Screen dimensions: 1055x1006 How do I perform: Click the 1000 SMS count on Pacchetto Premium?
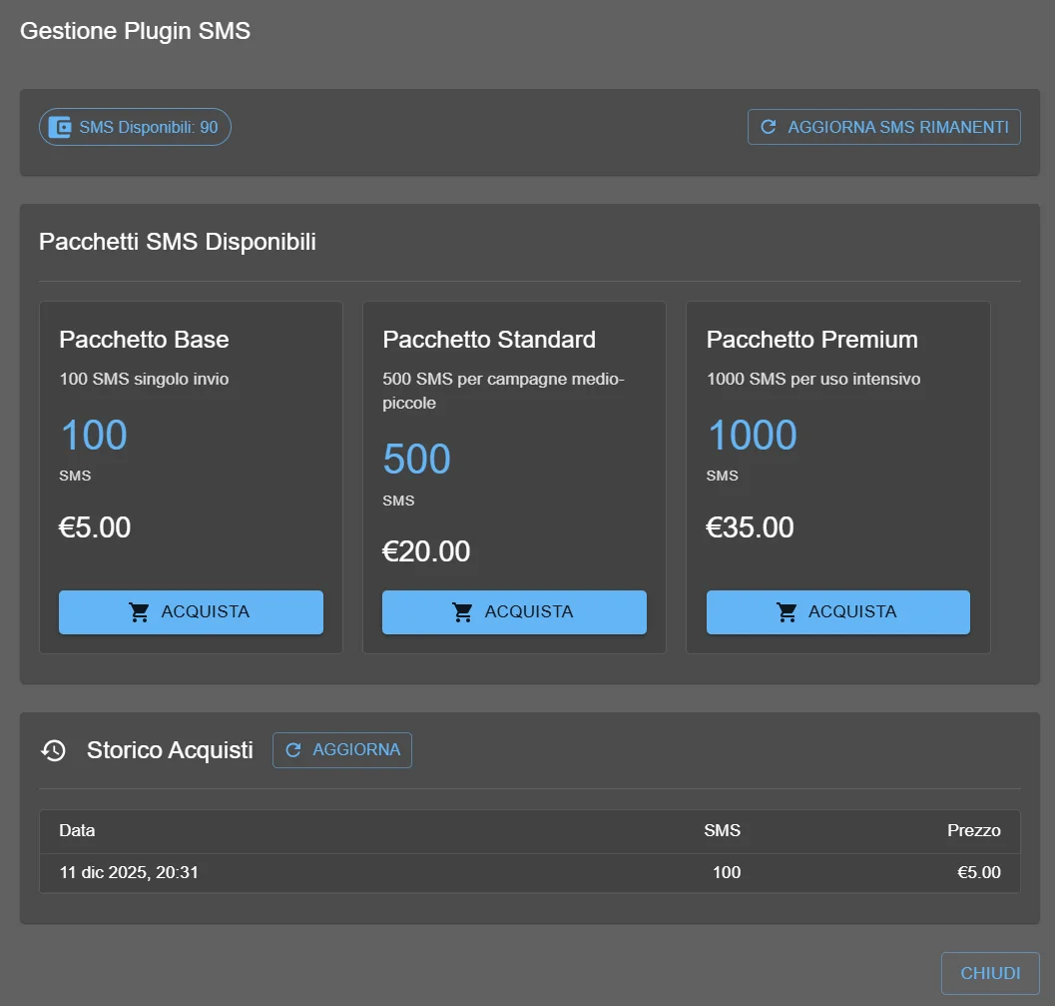point(752,435)
